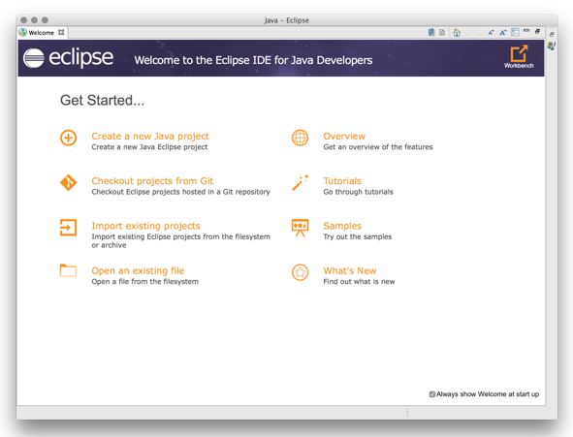Image resolution: width=573 pixels, height=437 pixels.
Task: Click the globe Overview icon
Action: (x=300, y=138)
